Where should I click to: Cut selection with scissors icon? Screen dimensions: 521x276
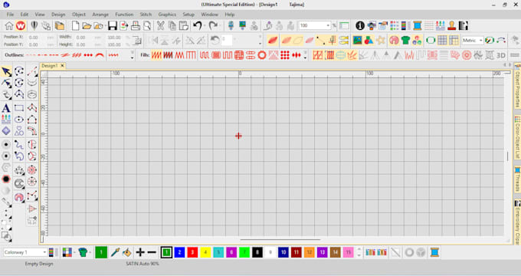pyautogui.click(x=161, y=25)
